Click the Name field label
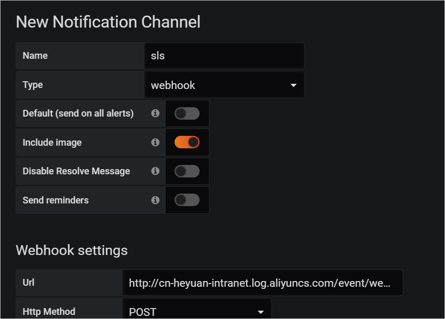 (x=35, y=56)
